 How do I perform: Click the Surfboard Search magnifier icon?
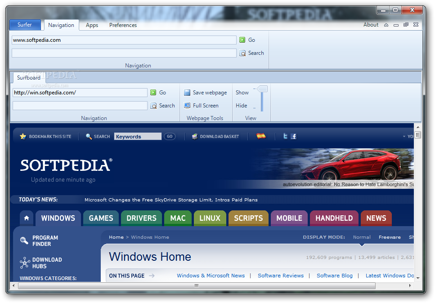[x=153, y=106]
